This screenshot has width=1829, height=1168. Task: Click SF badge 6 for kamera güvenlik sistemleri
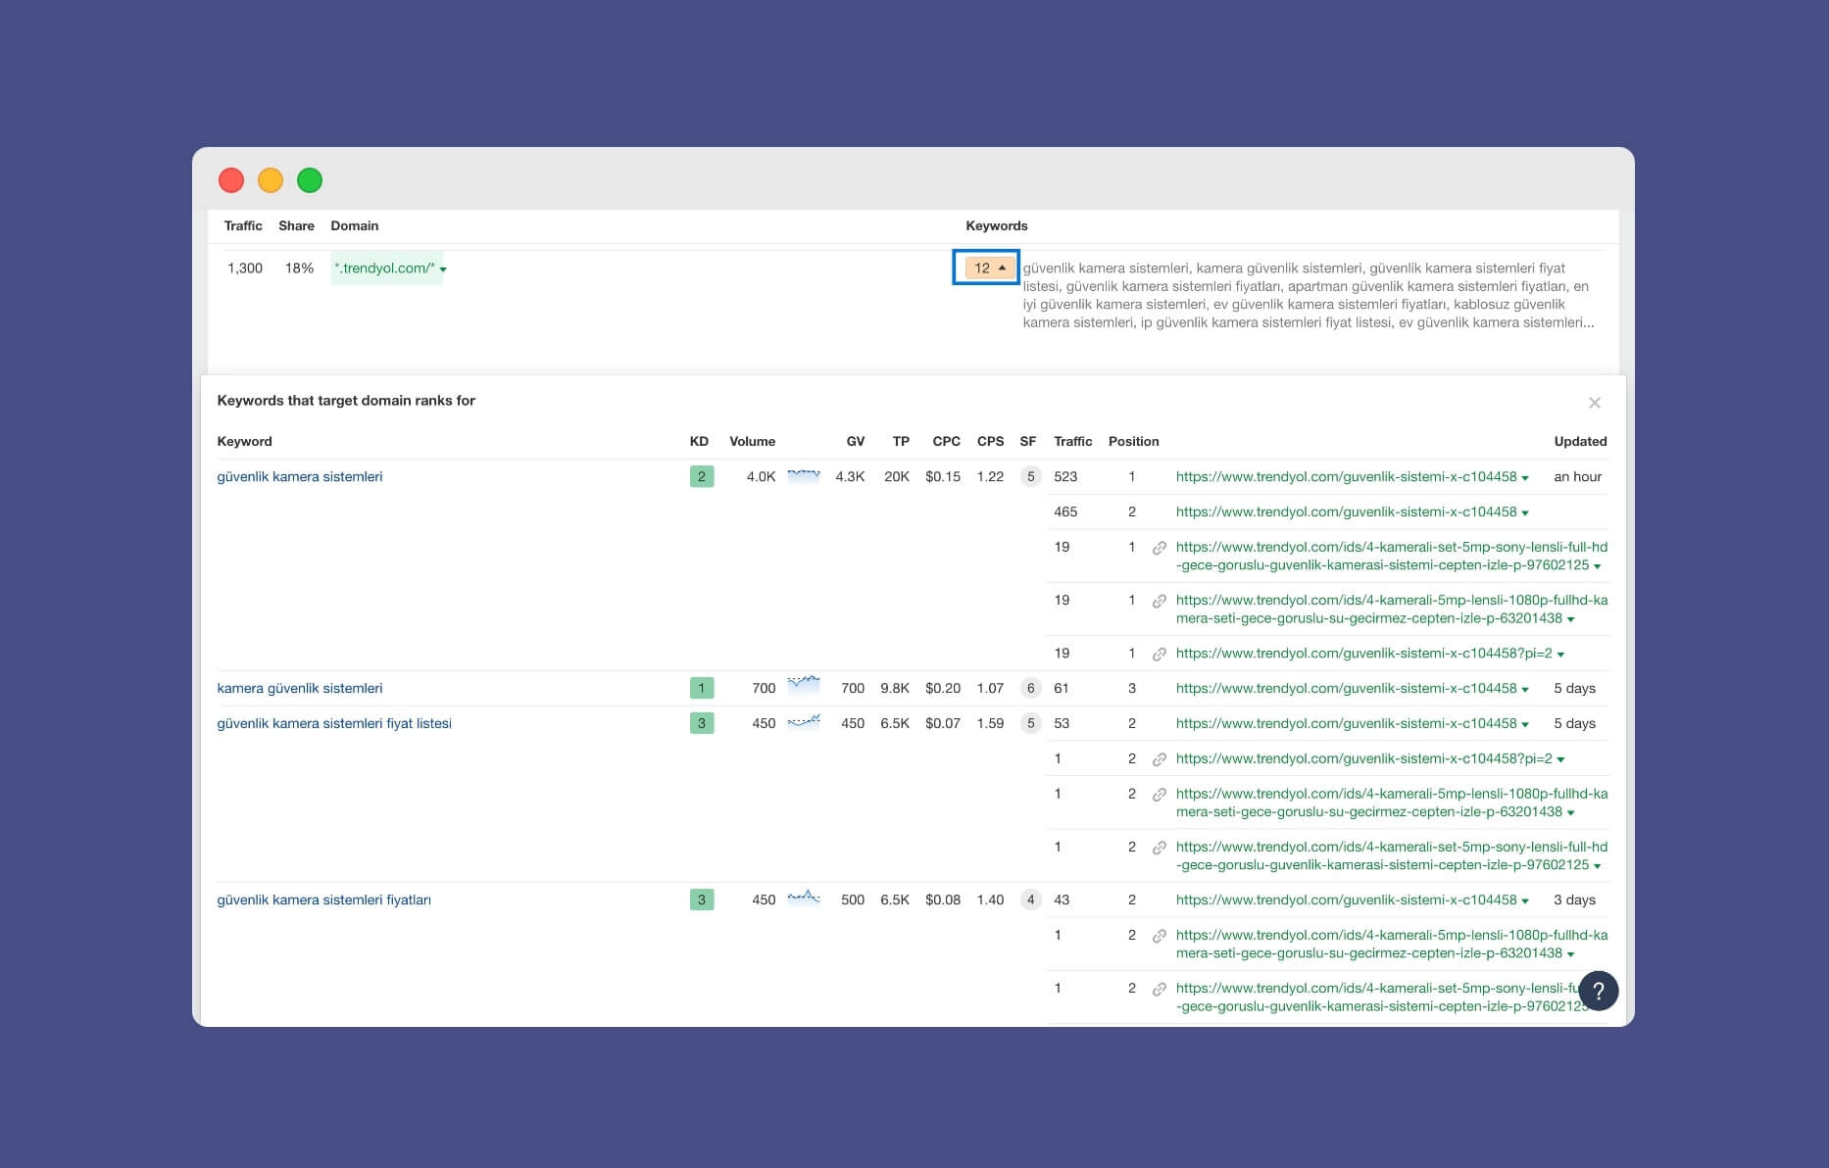tap(1030, 688)
